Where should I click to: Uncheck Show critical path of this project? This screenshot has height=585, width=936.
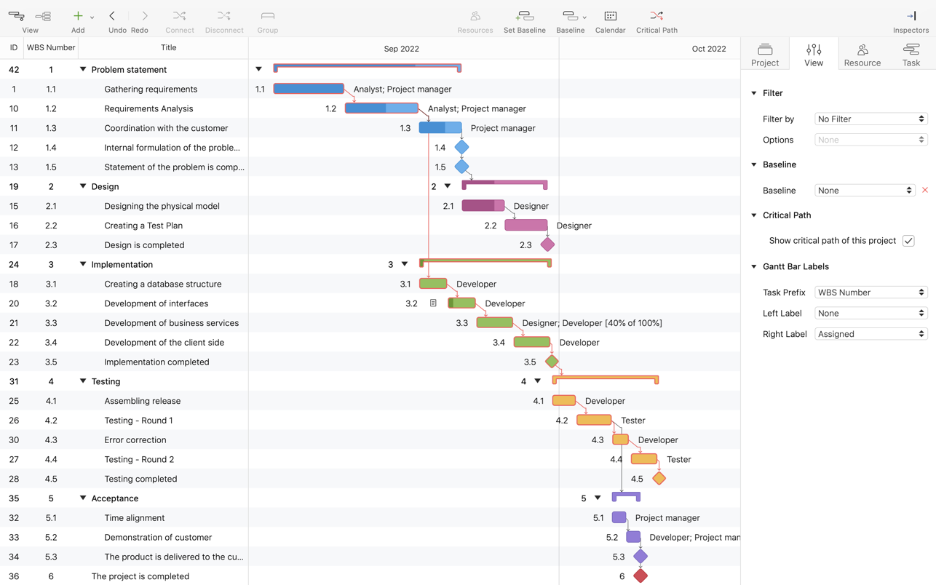click(x=908, y=241)
